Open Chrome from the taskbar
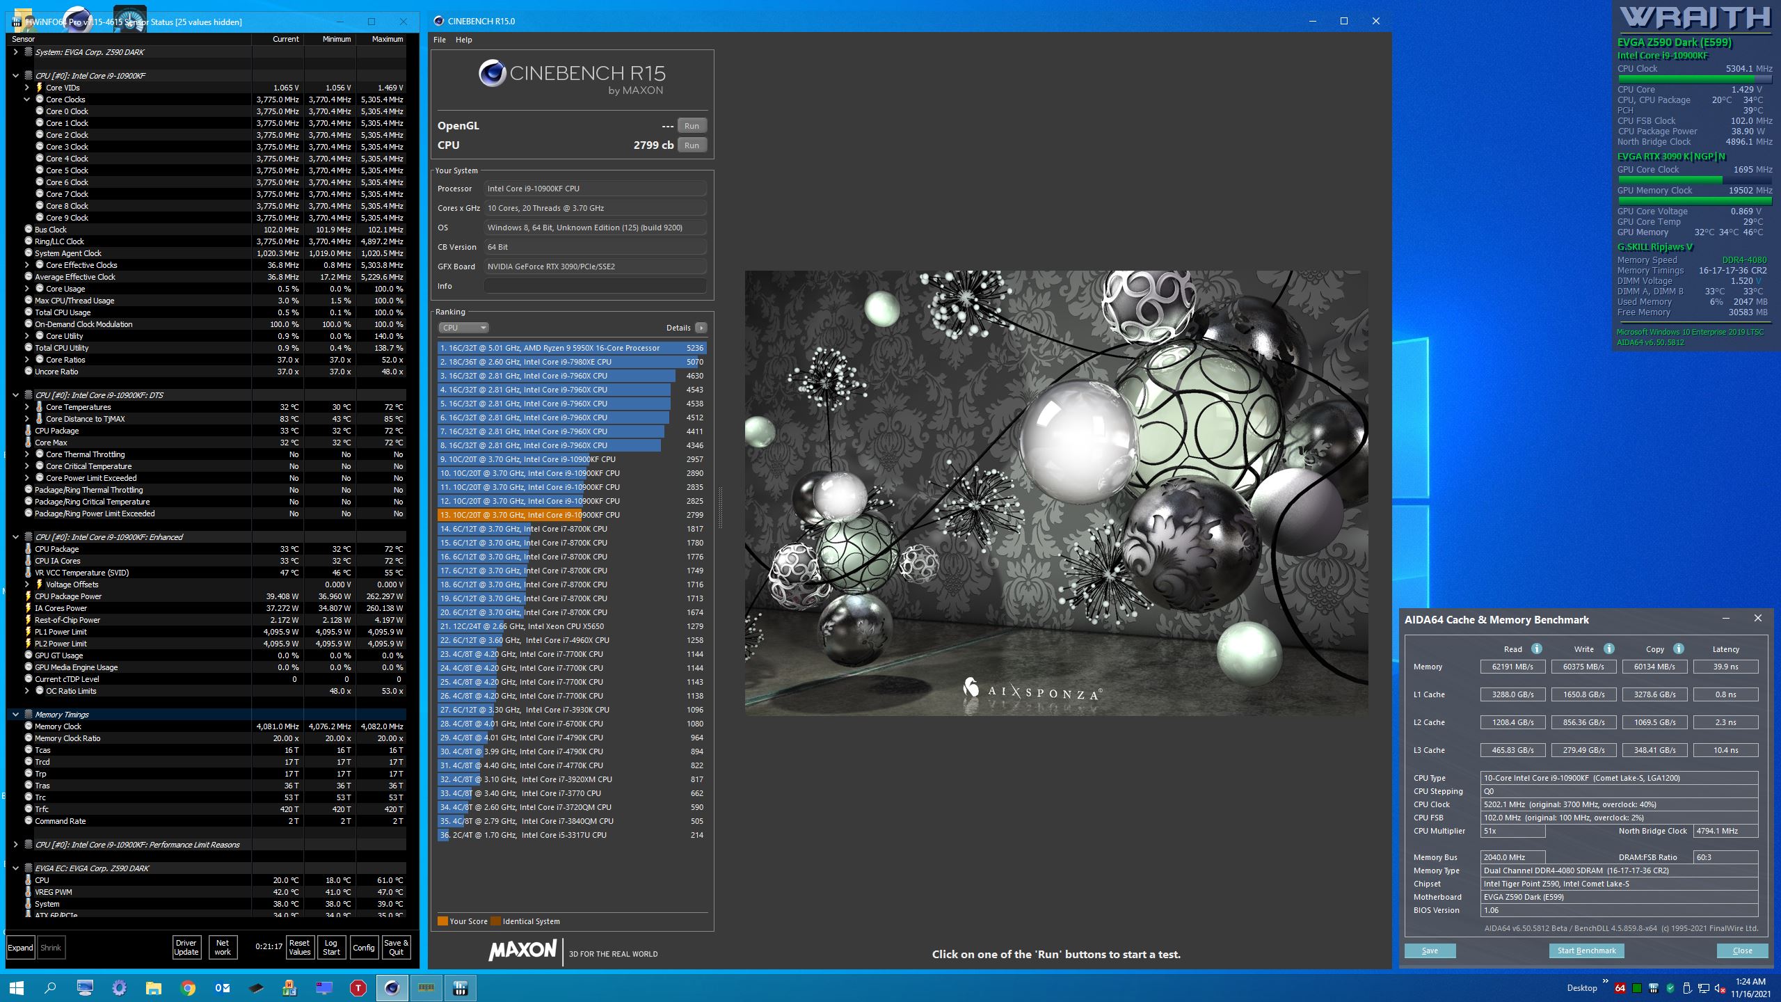The image size is (1781, 1002). click(x=188, y=987)
